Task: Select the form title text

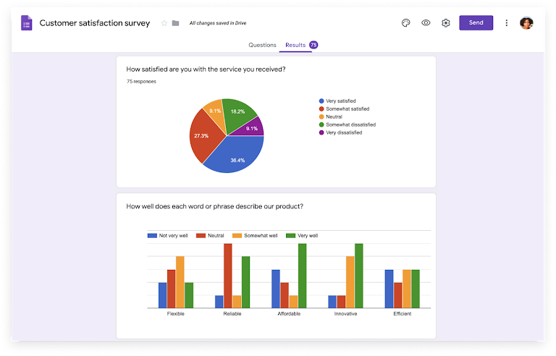Action: point(95,23)
